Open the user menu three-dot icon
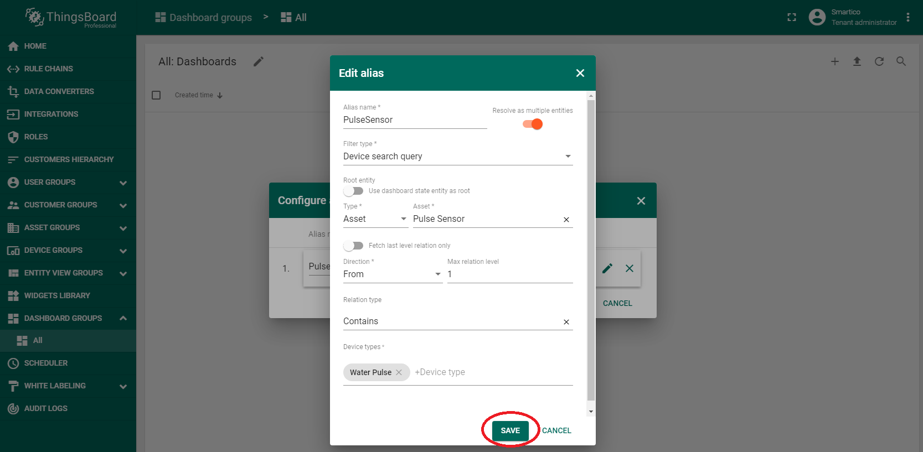 click(908, 18)
